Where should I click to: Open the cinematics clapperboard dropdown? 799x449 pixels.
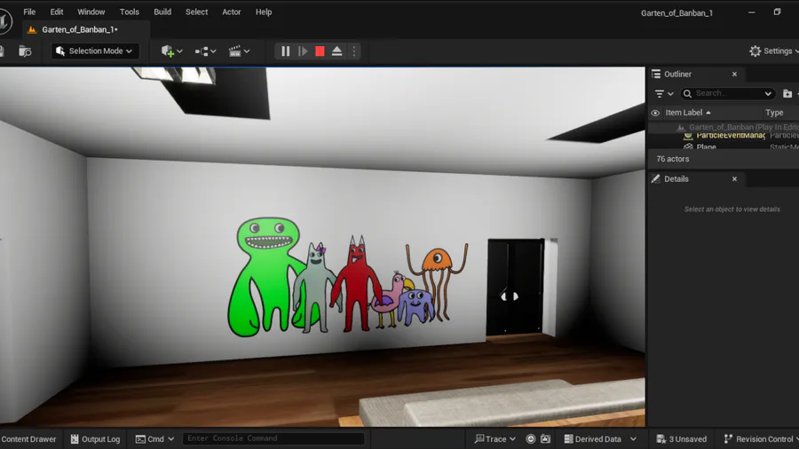pos(239,51)
